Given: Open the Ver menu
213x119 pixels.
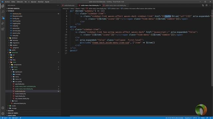Looking at the screenshot, I should click(x=26, y=2).
